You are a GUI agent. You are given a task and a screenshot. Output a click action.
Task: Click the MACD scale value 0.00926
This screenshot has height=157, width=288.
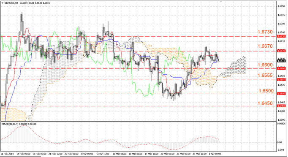pos(281,124)
